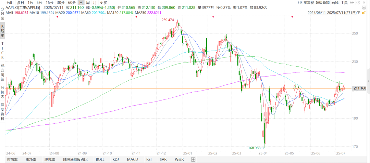Collapse the panel with double chevron icon
This screenshot has height=163, width=370.
pos(364,2)
